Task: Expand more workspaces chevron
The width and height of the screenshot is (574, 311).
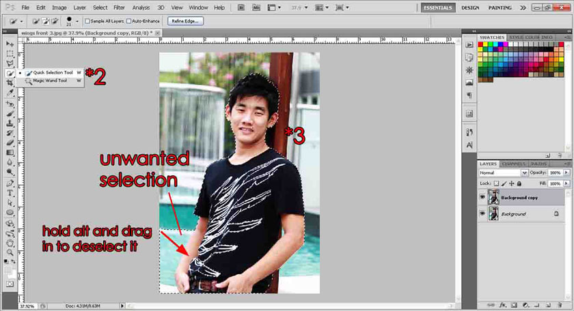Action: (x=523, y=8)
